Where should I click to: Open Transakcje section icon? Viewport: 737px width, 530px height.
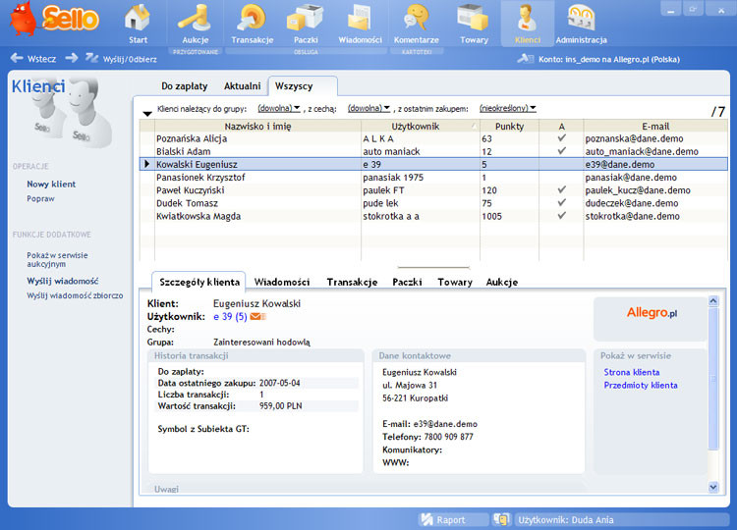click(252, 19)
